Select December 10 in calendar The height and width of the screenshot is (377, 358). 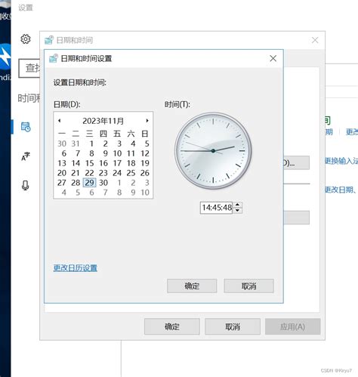coord(145,193)
